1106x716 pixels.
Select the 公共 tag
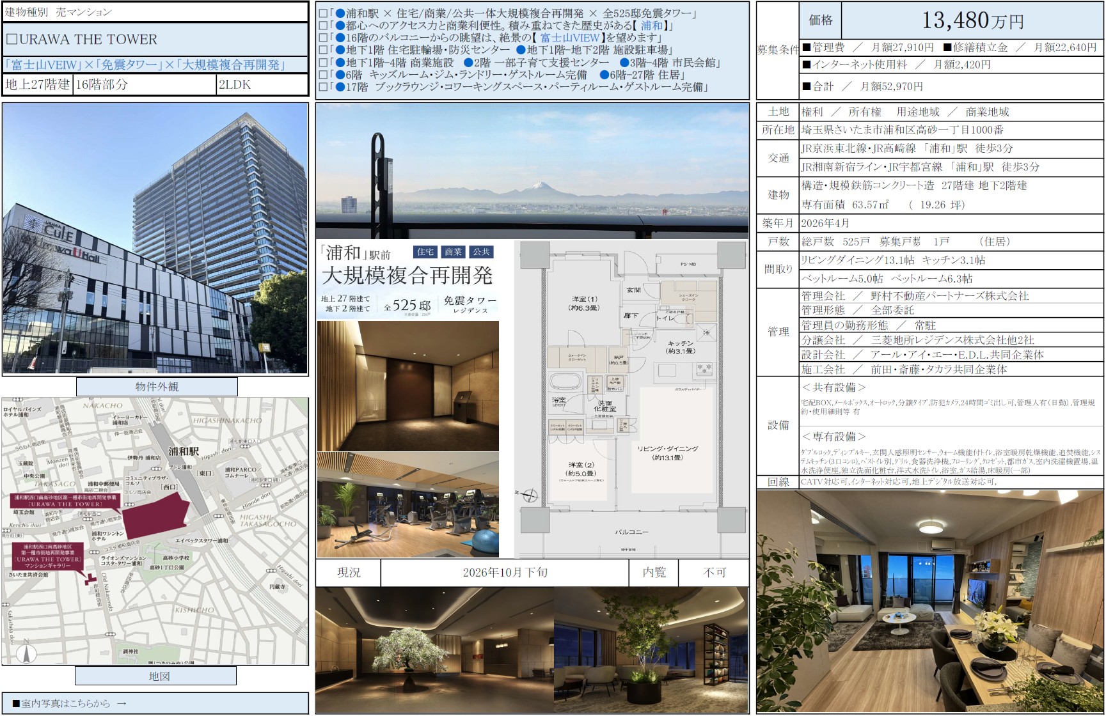[482, 252]
